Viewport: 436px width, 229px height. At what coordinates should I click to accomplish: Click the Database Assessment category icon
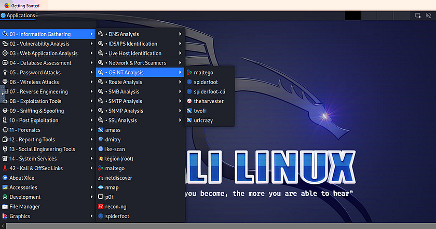(5, 63)
